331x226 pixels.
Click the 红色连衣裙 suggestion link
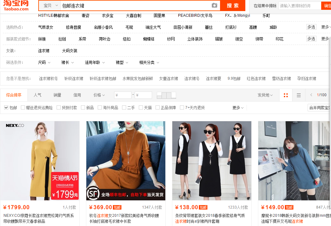(256, 78)
